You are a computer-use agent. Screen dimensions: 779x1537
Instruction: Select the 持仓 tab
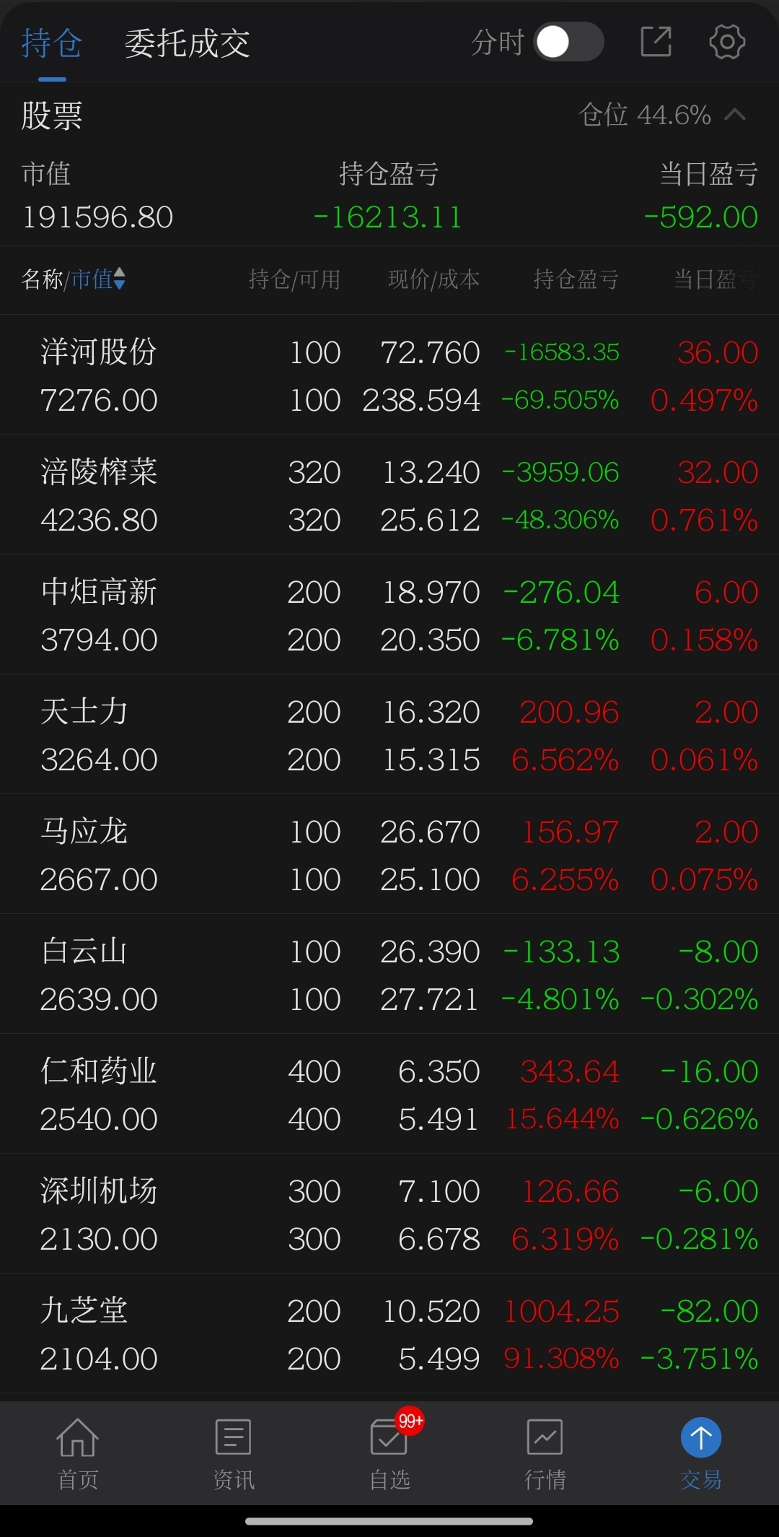tap(52, 43)
